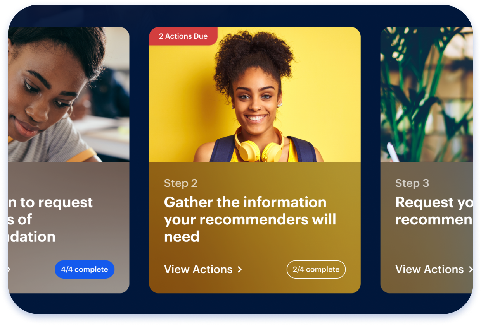Click the partially visible chevron on the first card
Viewport: 481px width, 325px height.
[x=9, y=269]
